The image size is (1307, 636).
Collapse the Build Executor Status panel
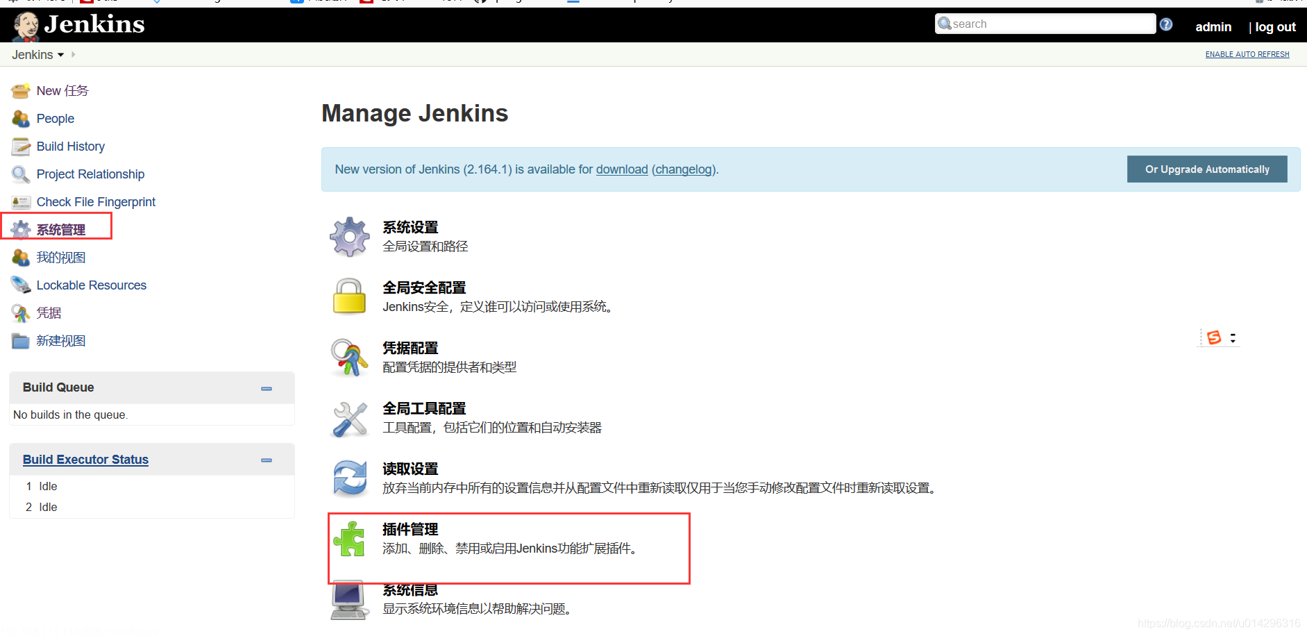267,460
